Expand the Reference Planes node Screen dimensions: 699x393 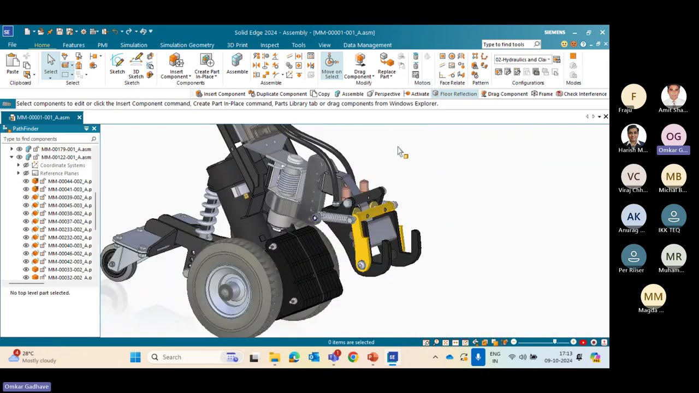tap(18, 173)
